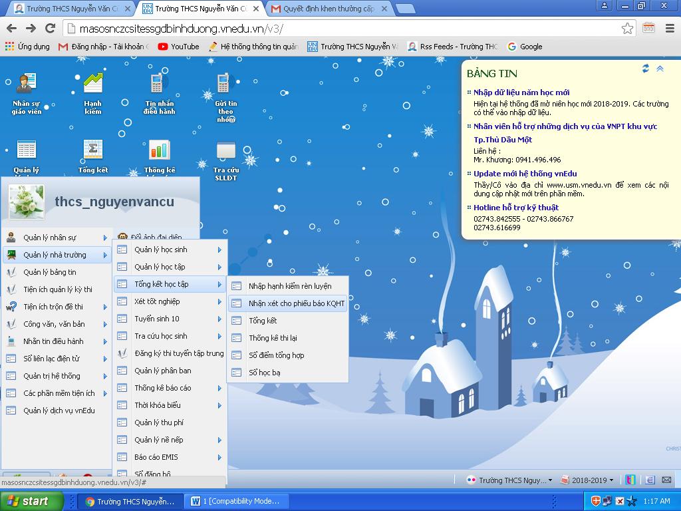Choose Nhận xét cho phiếu báo KQHT
681x511 pixels.
click(288, 303)
